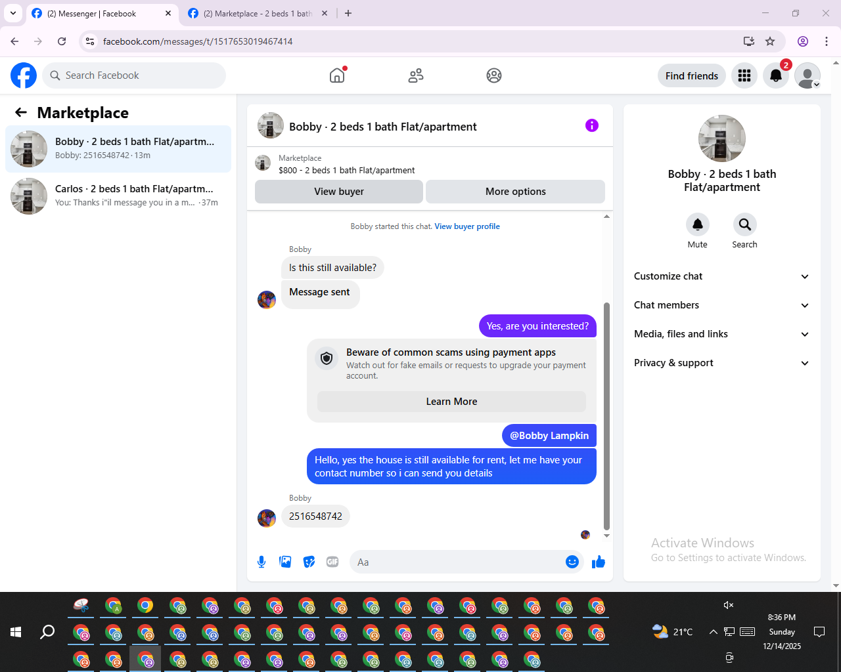Click Marketplace listing thumbnail under header
Viewport: 841px width, 672px height.
point(263,163)
